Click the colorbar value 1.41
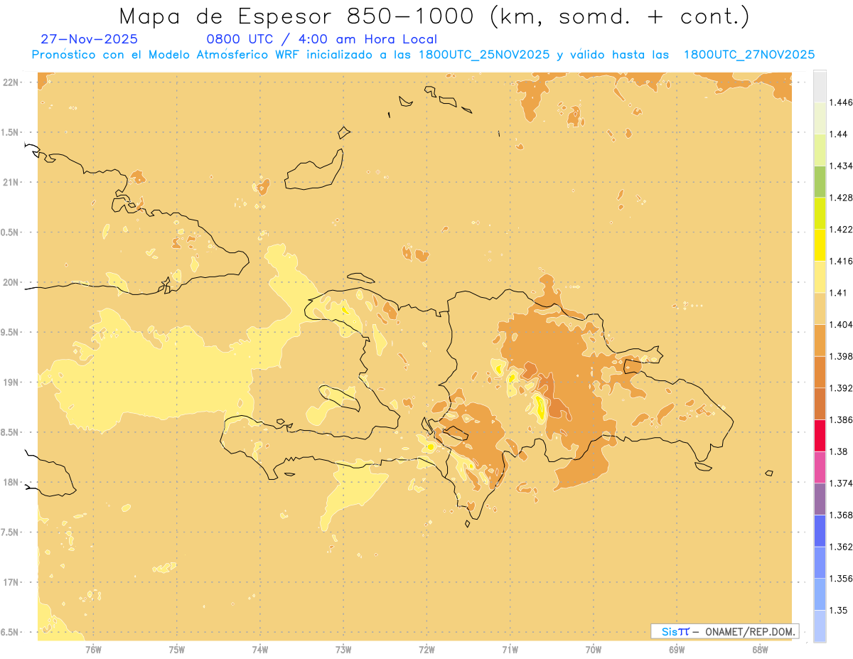The width and height of the screenshot is (853, 659). (839, 293)
